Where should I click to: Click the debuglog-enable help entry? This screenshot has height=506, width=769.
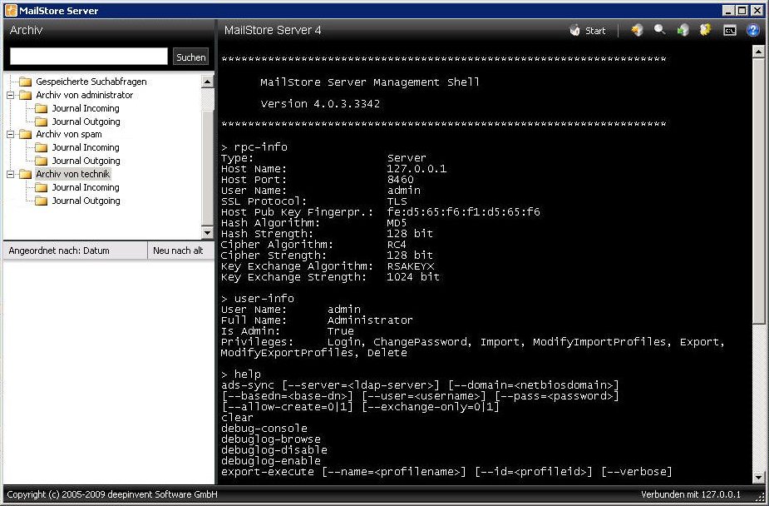click(271, 460)
